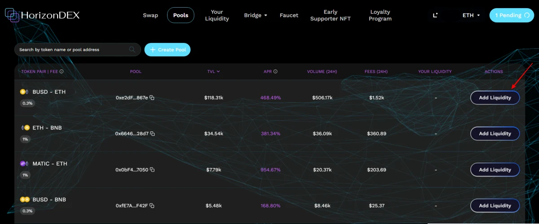The width and height of the screenshot is (539, 224).
Task: Show the APR info icon
Action: [x=275, y=72]
